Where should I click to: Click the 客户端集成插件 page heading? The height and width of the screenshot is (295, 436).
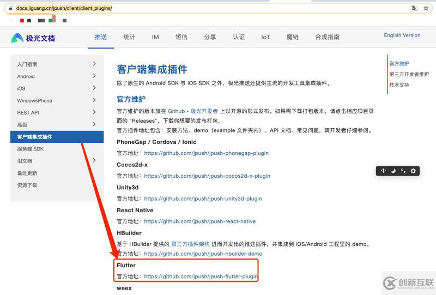[x=152, y=69]
